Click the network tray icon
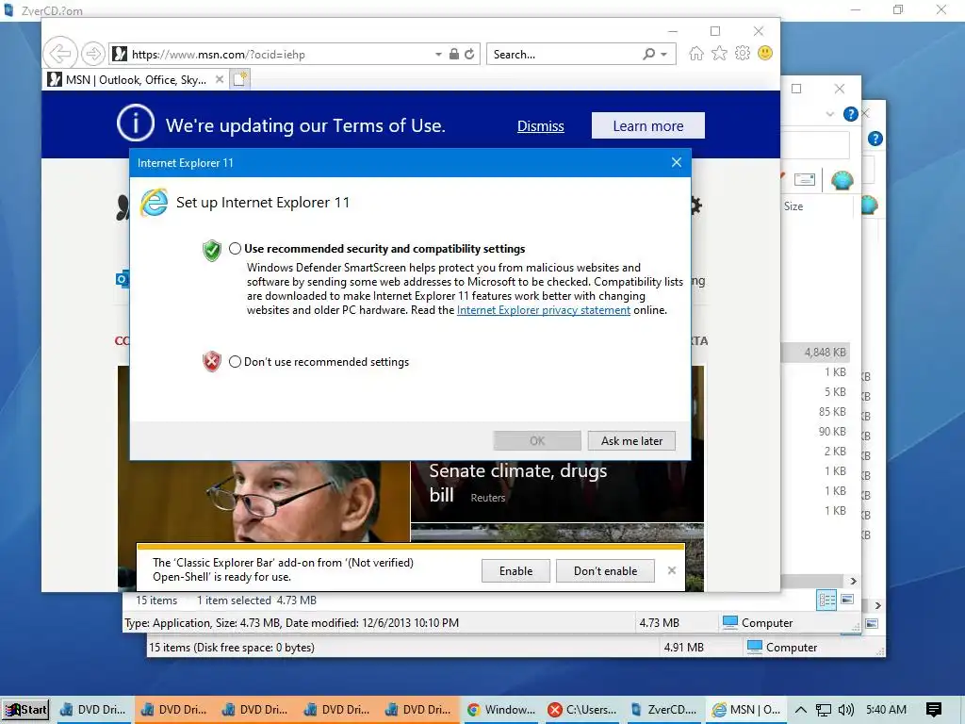965x724 pixels. 823,710
